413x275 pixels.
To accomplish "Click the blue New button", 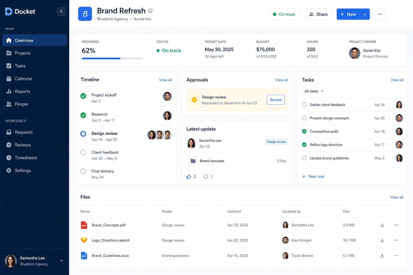I will (x=348, y=14).
